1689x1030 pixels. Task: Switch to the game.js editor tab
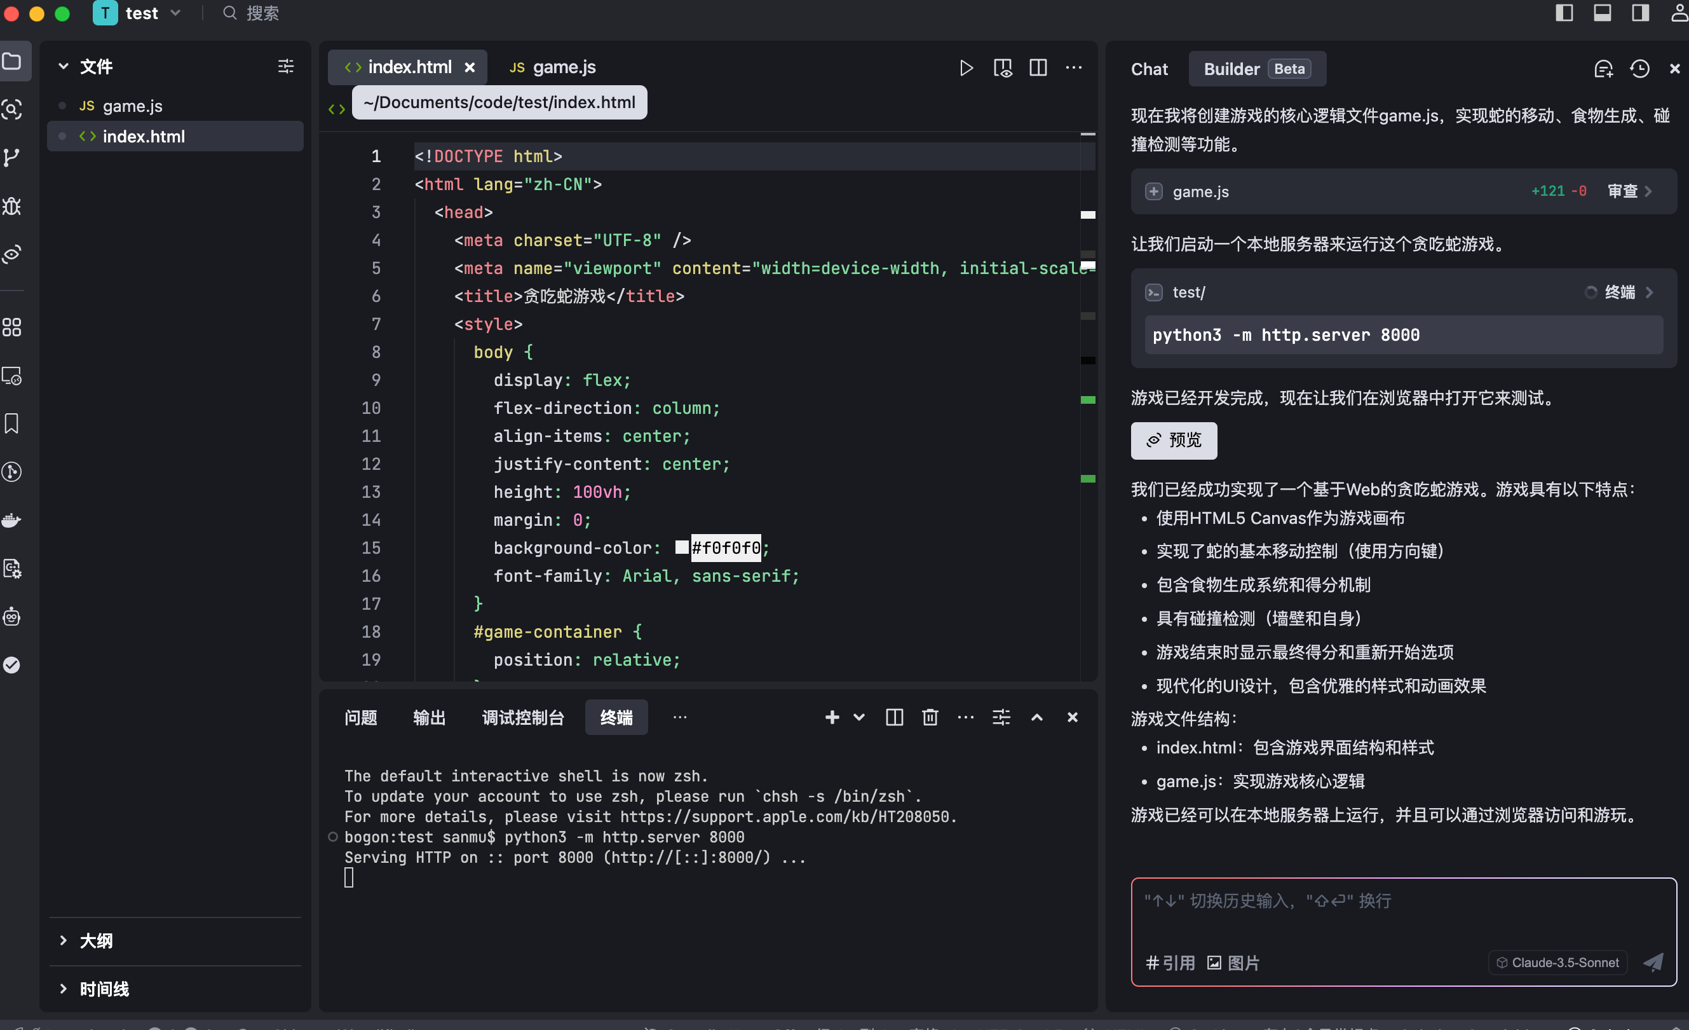coord(552,67)
